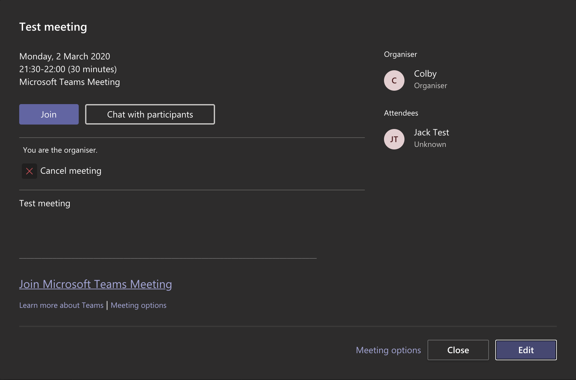Edit the meeting details
The image size is (576, 380).
click(x=526, y=350)
